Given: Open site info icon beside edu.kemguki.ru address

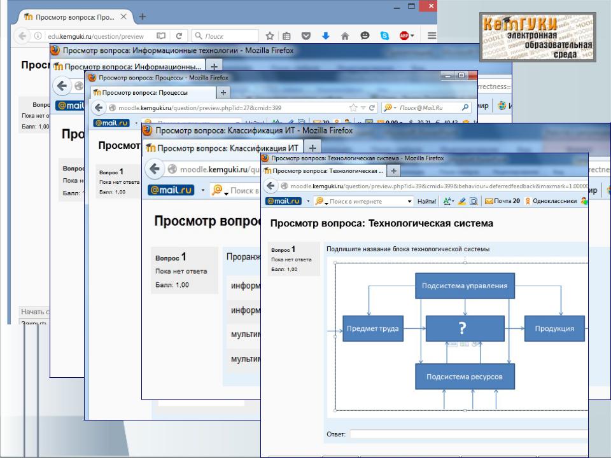Looking at the screenshot, I should (38, 36).
